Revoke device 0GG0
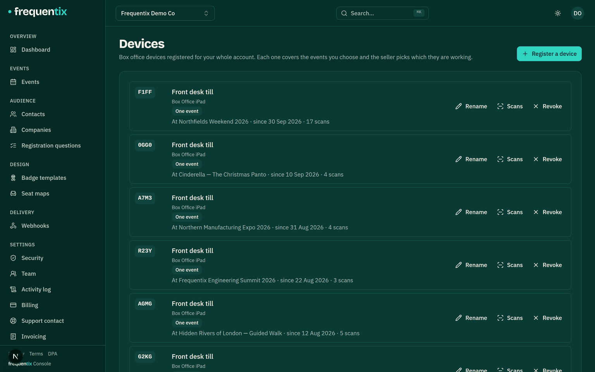This screenshot has width=595, height=372. [547, 159]
